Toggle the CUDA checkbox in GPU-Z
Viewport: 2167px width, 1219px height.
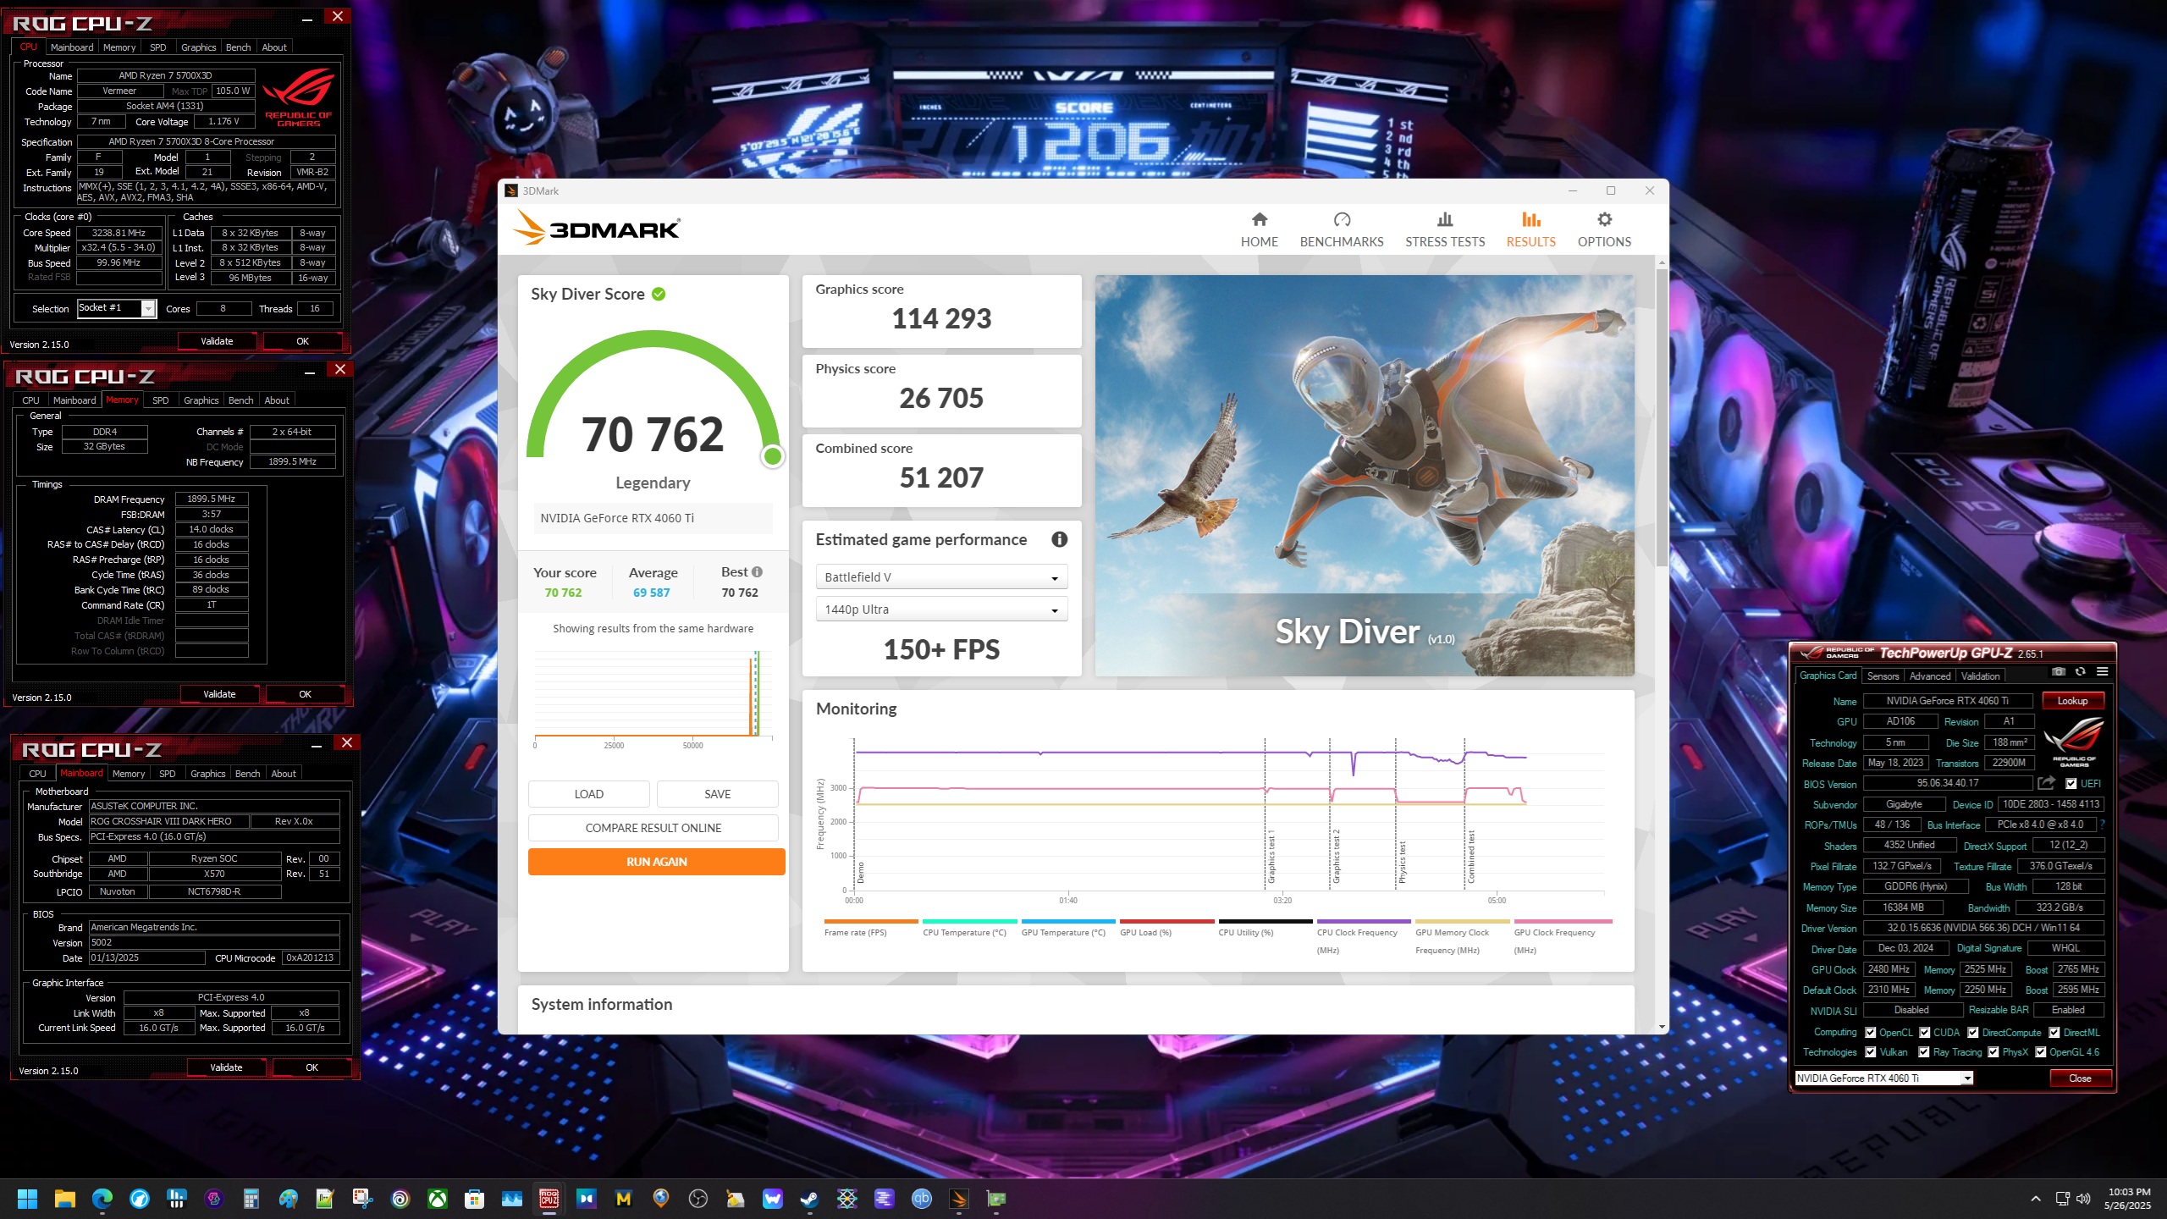[x=1925, y=1033]
